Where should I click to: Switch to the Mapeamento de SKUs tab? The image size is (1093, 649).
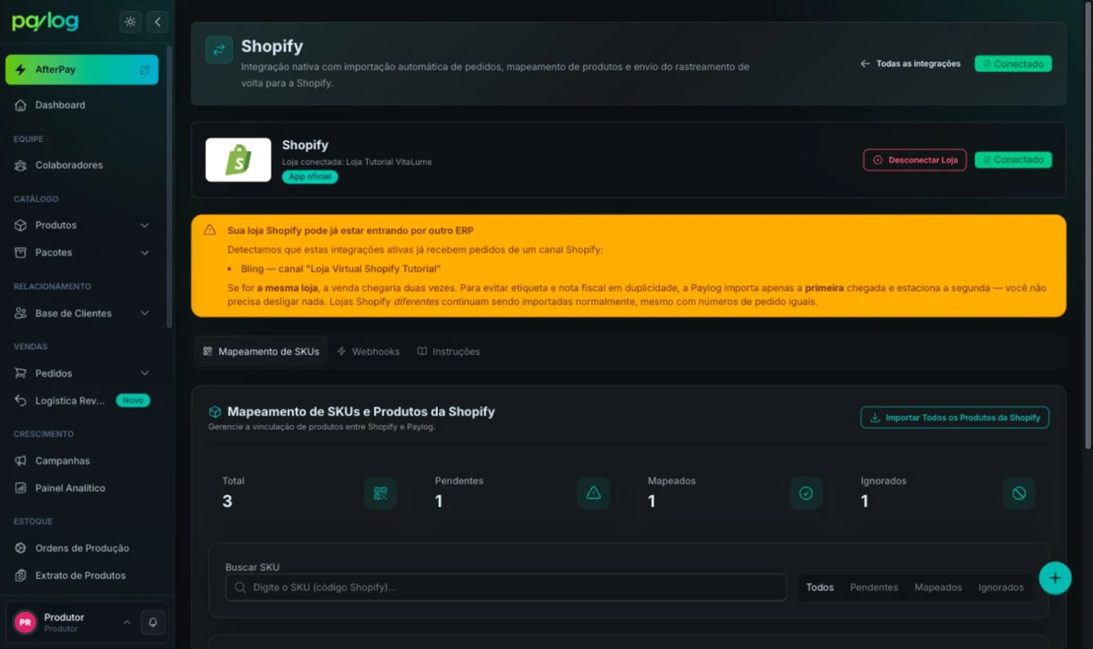tap(261, 351)
